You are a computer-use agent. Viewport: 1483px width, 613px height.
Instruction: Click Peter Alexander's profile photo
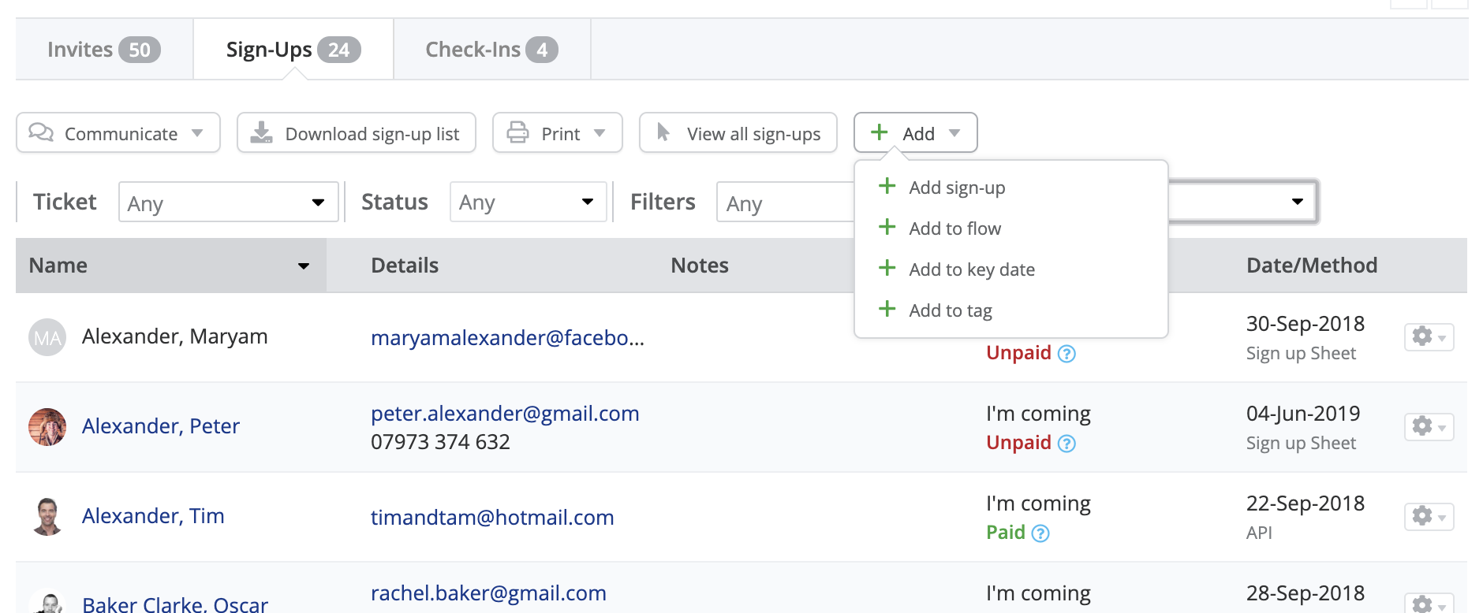tap(47, 427)
